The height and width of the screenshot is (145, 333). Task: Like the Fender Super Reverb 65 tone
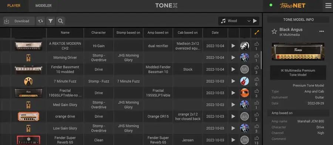pyautogui.click(x=256, y=138)
